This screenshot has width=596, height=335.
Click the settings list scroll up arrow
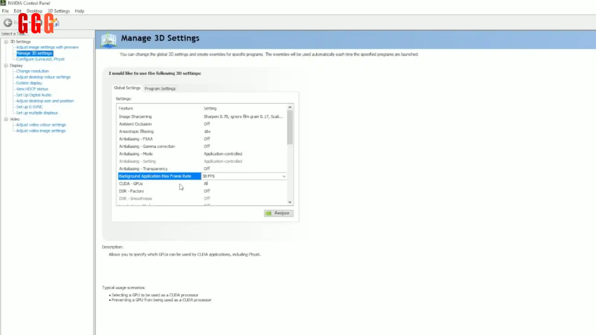(290, 107)
